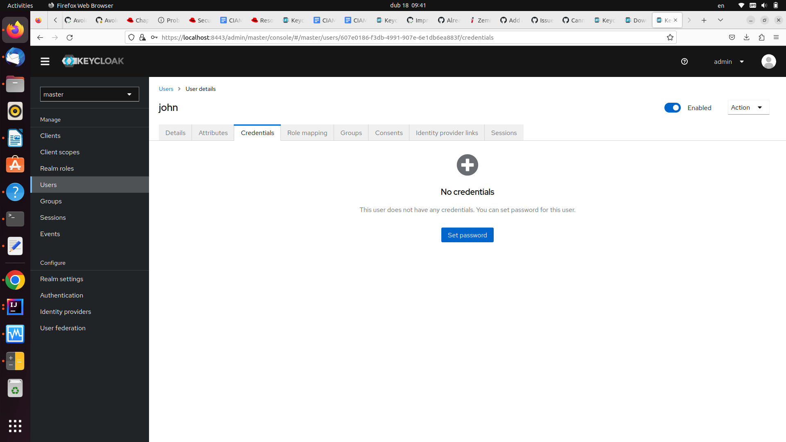Screen dimensions: 786x442
Task: Open the site security padlock toggle
Action: click(143, 37)
